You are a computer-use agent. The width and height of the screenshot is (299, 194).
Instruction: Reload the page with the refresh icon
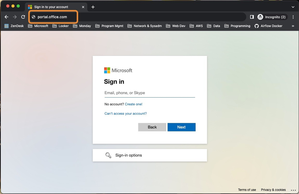pyautogui.click(x=23, y=17)
